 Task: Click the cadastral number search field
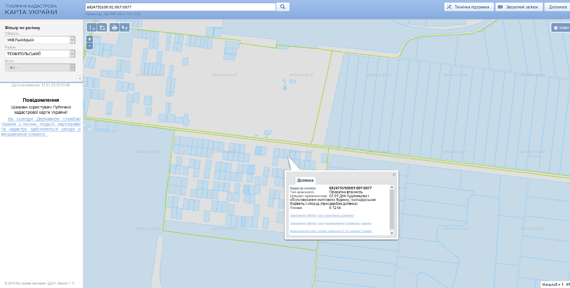click(x=180, y=7)
